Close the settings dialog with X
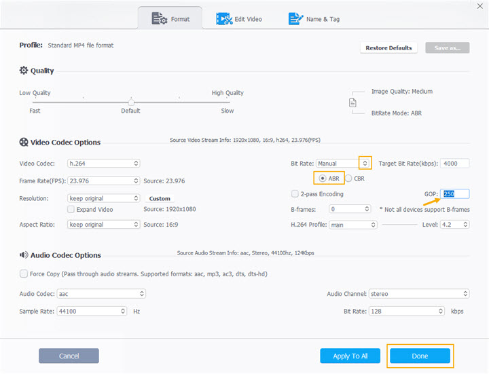The height and width of the screenshot is (374, 489). tap(480, 6)
